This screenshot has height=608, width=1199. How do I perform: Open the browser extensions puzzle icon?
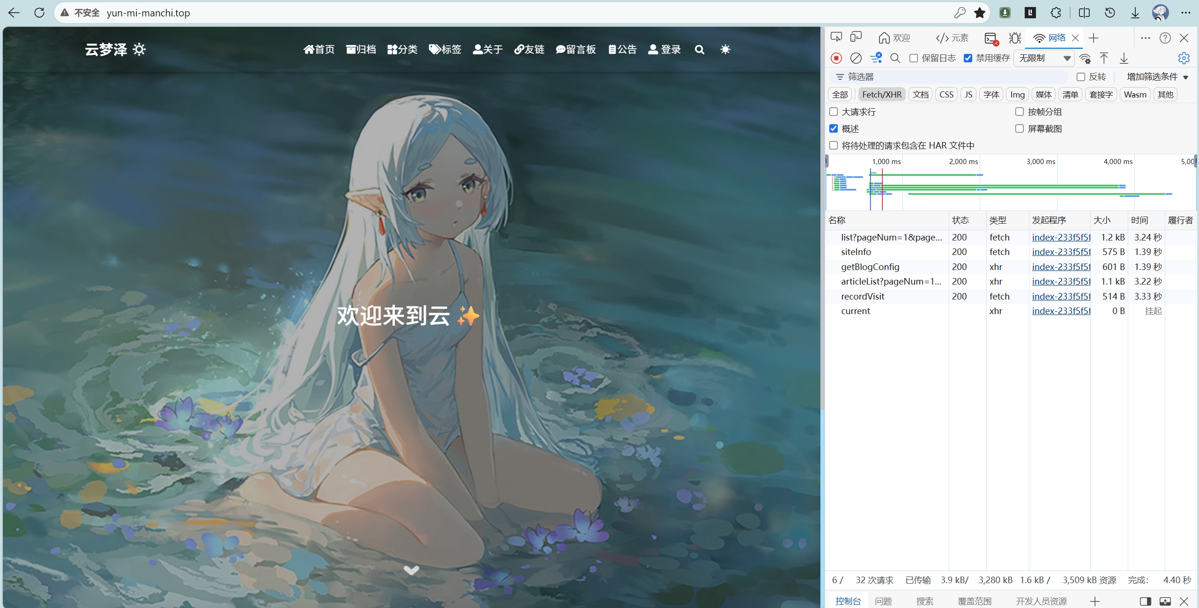point(1056,13)
